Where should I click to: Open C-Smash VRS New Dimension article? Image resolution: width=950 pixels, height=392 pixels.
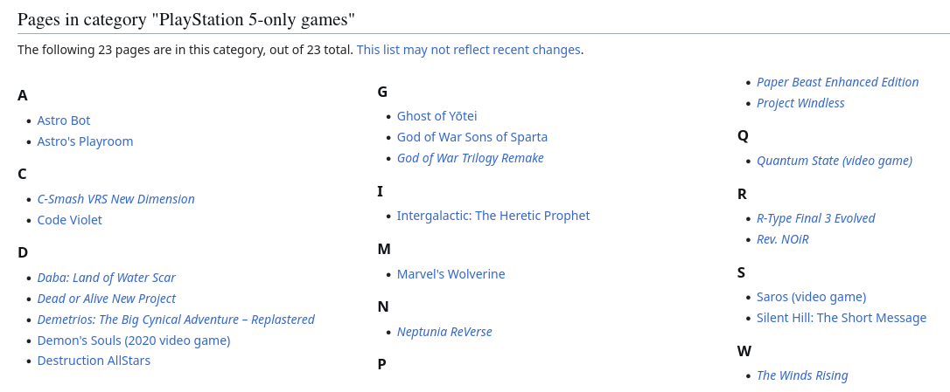pos(115,199)
